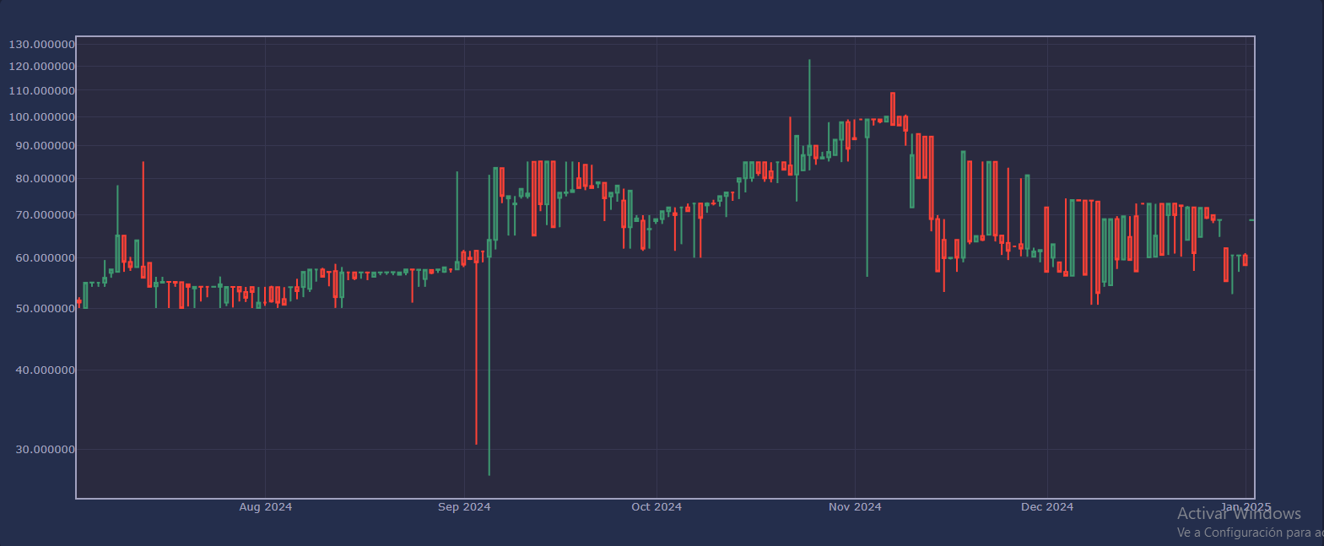
Task: Click the Oct 2024 x-axis label
Action: [x=657, y=506]
